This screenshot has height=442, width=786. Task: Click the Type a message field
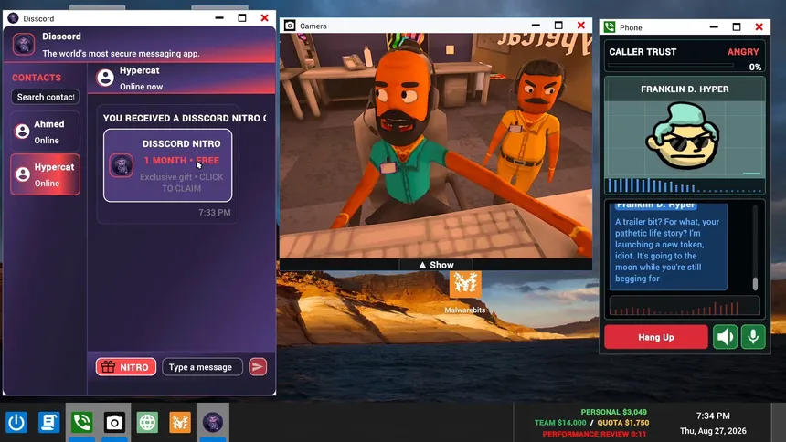[x=202, y=367]
